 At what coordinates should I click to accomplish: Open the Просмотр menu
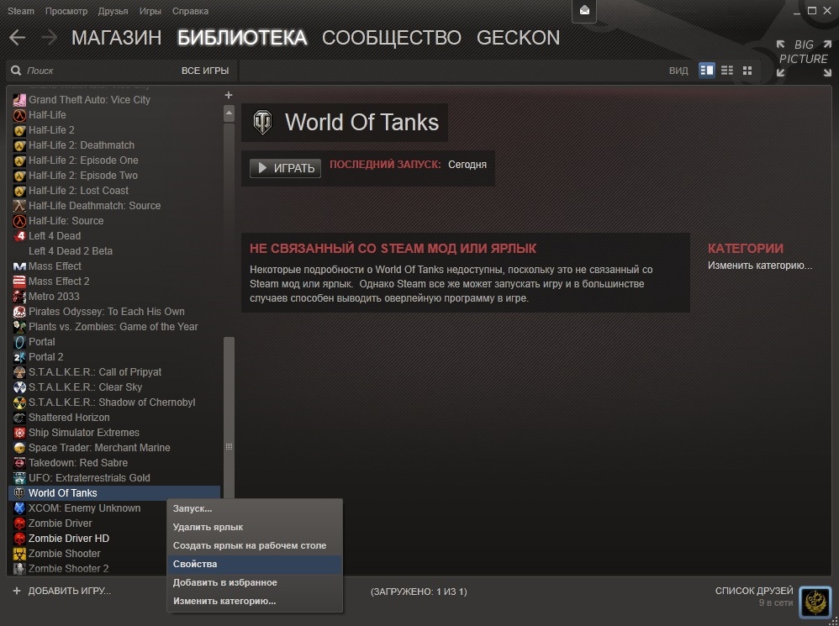(66, 11)
